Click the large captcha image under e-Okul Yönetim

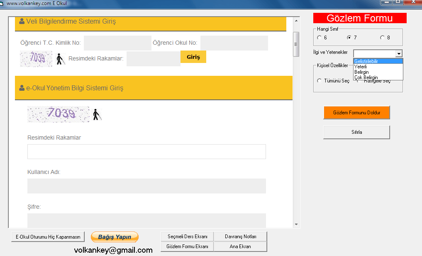pos(59,114)
